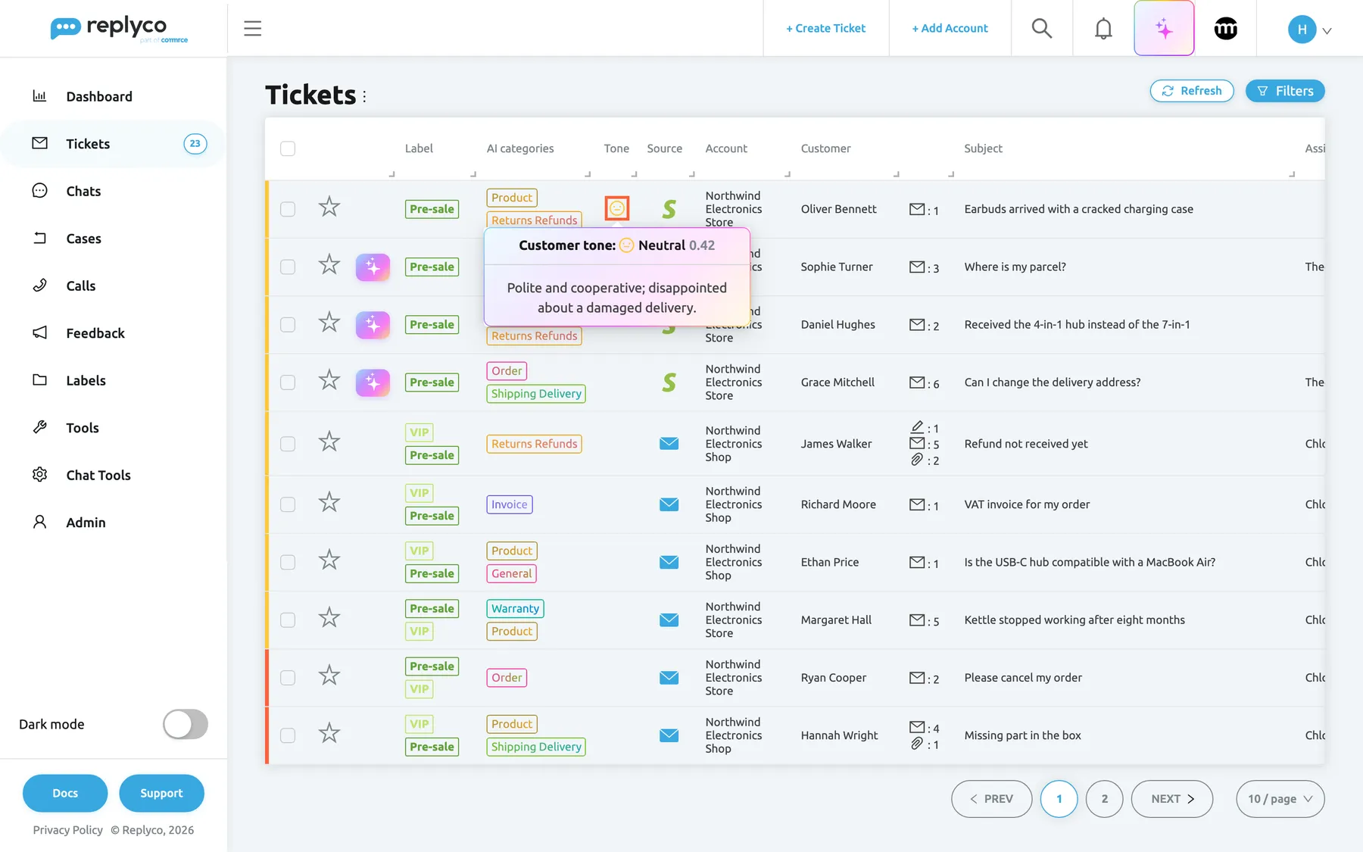Click the Returns Refunds tag on James Walker row

[x=535, y=444]
